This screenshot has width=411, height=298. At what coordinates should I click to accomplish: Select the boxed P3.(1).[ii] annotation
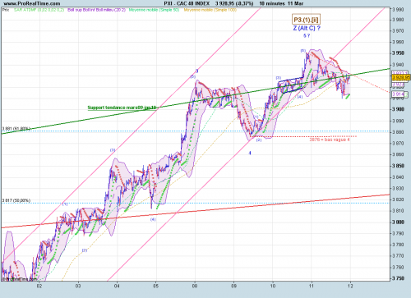[x=306, y=20]
